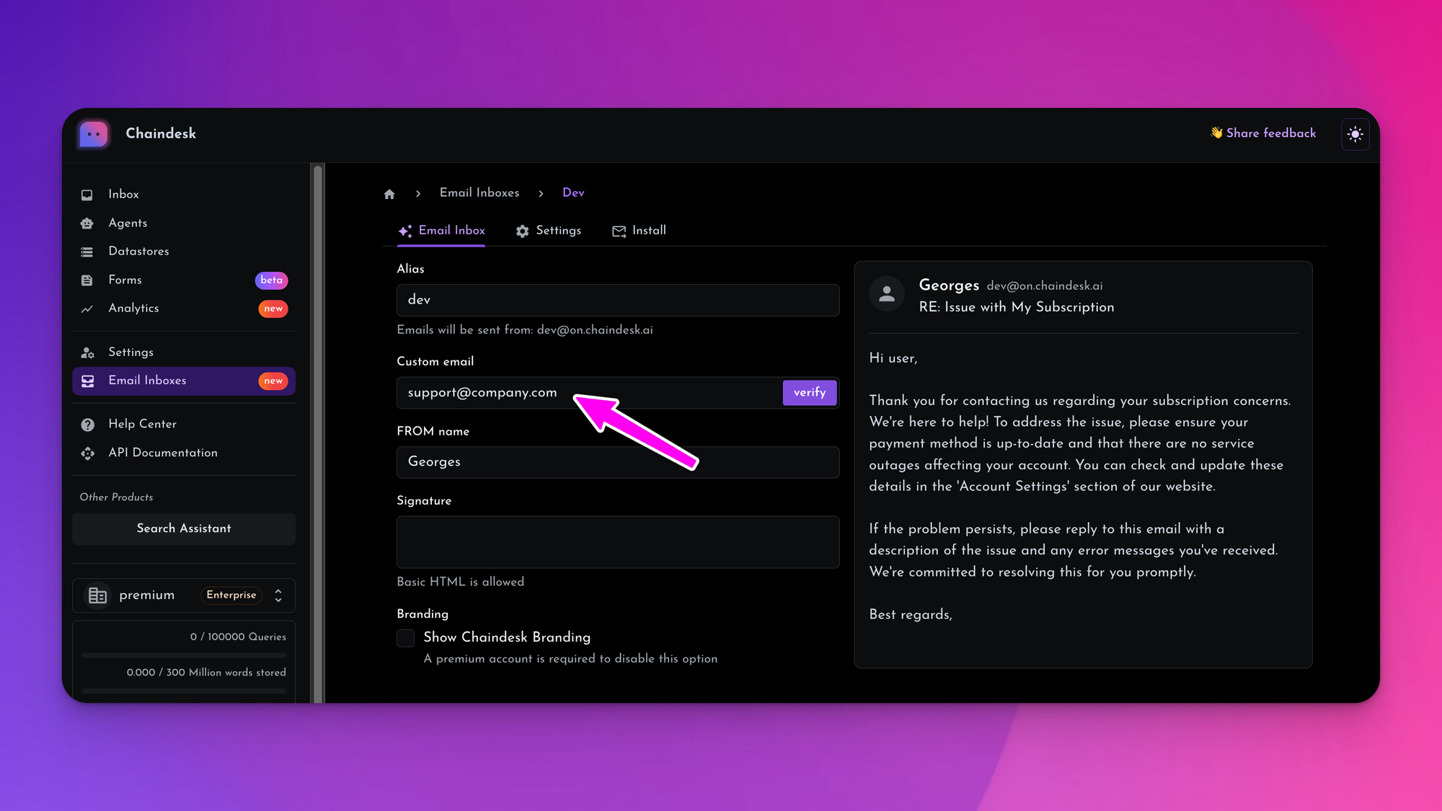Click the Analytics icon in sidebar
Screen dimensions: 1442x811
point(87,308)
